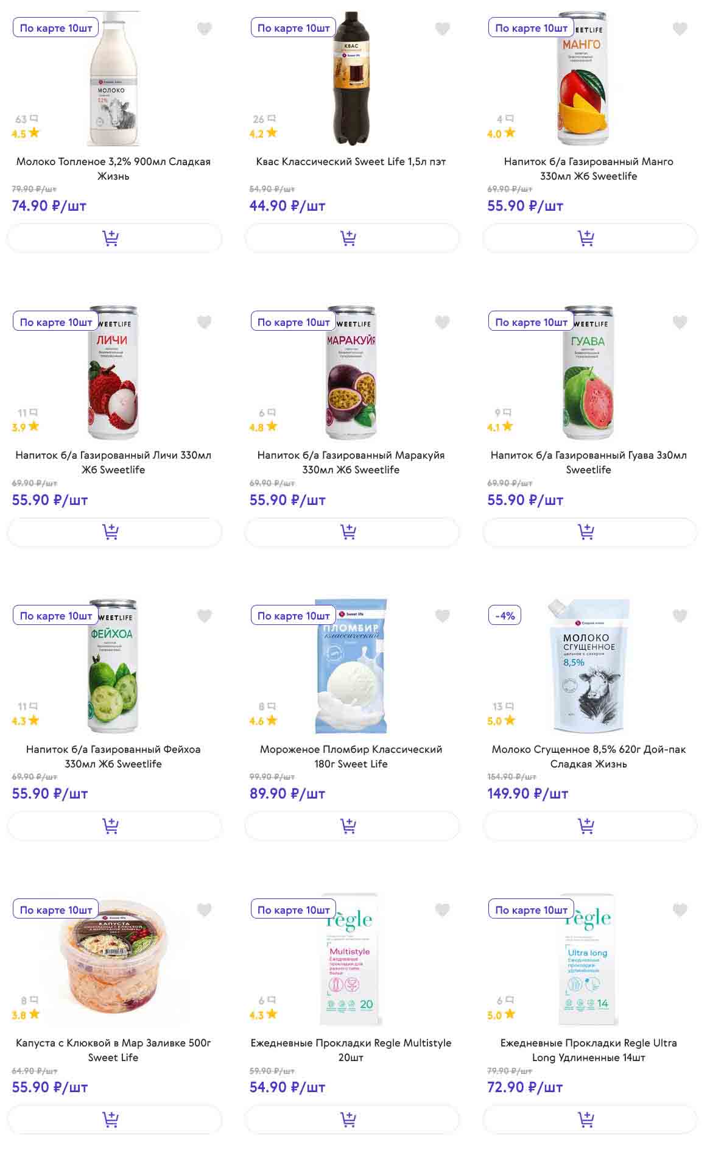
Task: Open Напиток Газированный Гуава product link
Action: (588, 462)
